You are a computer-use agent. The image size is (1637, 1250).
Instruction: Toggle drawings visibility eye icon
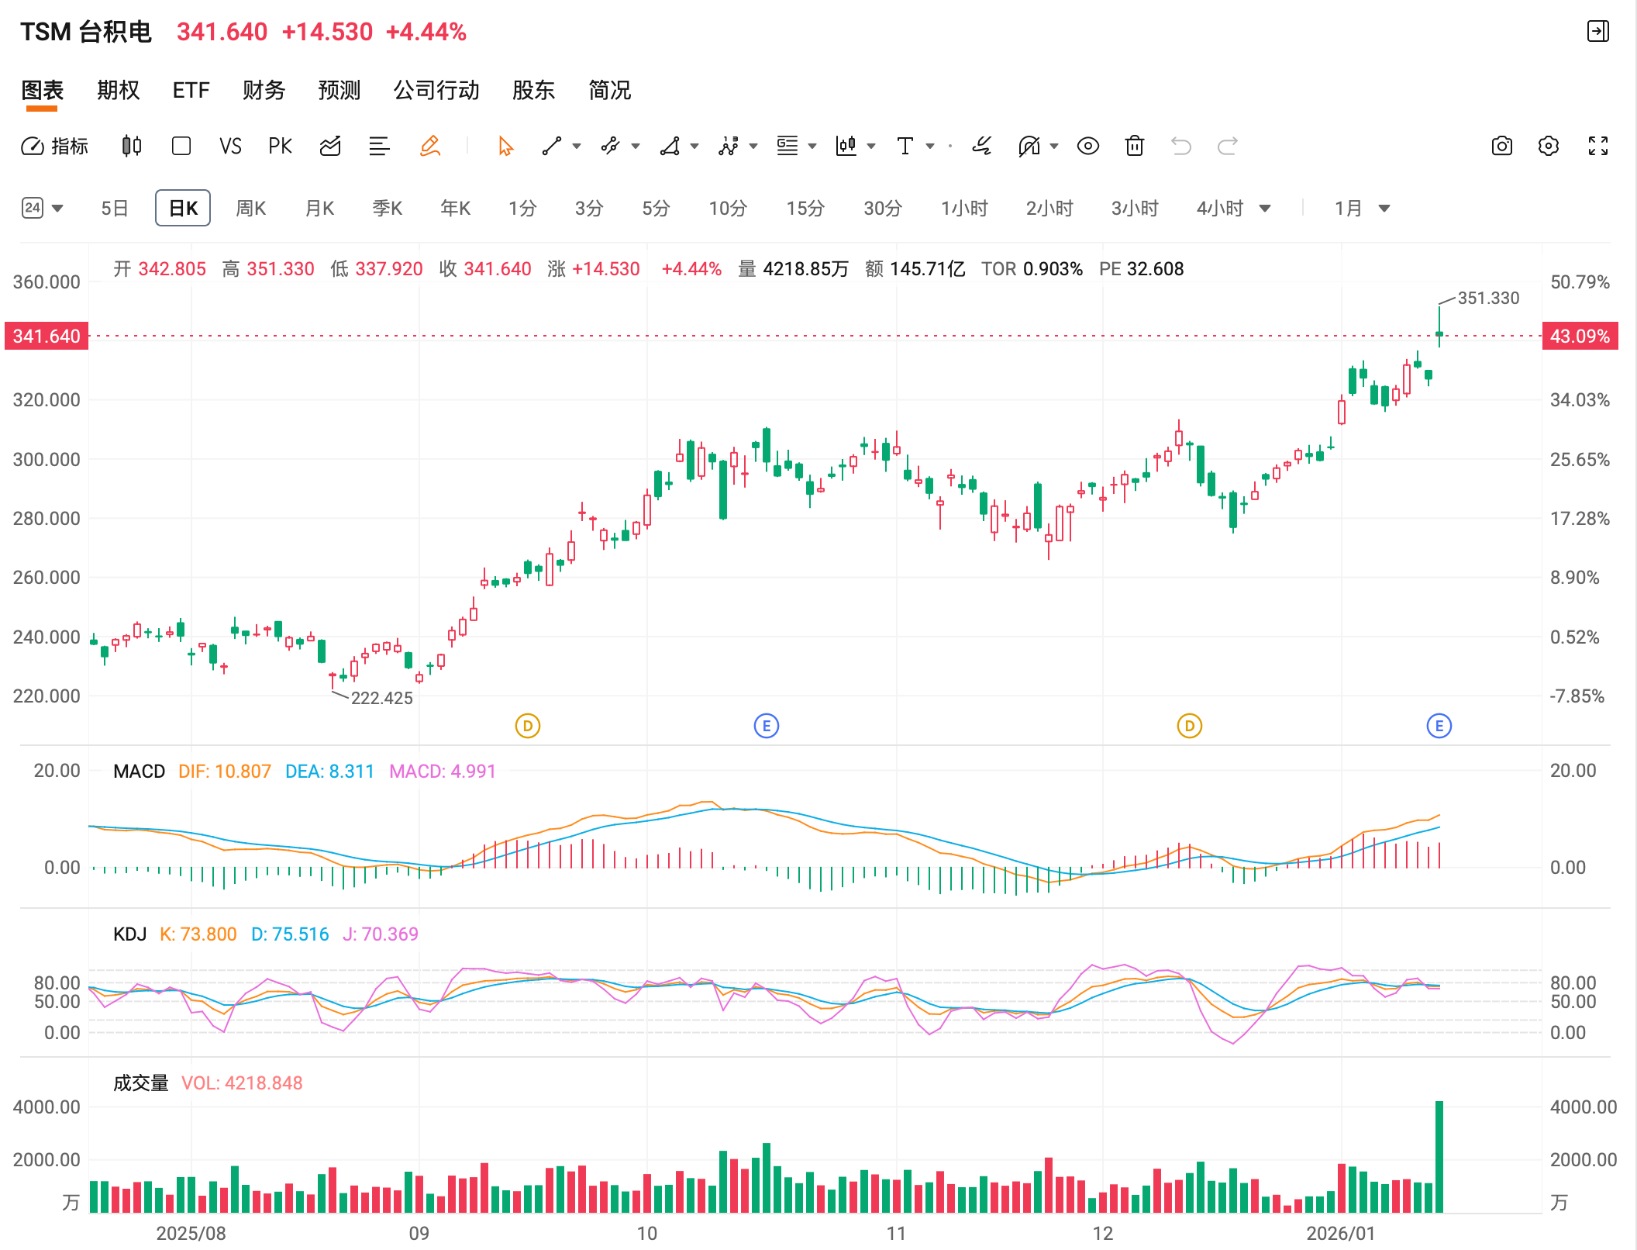point(1087,146)
